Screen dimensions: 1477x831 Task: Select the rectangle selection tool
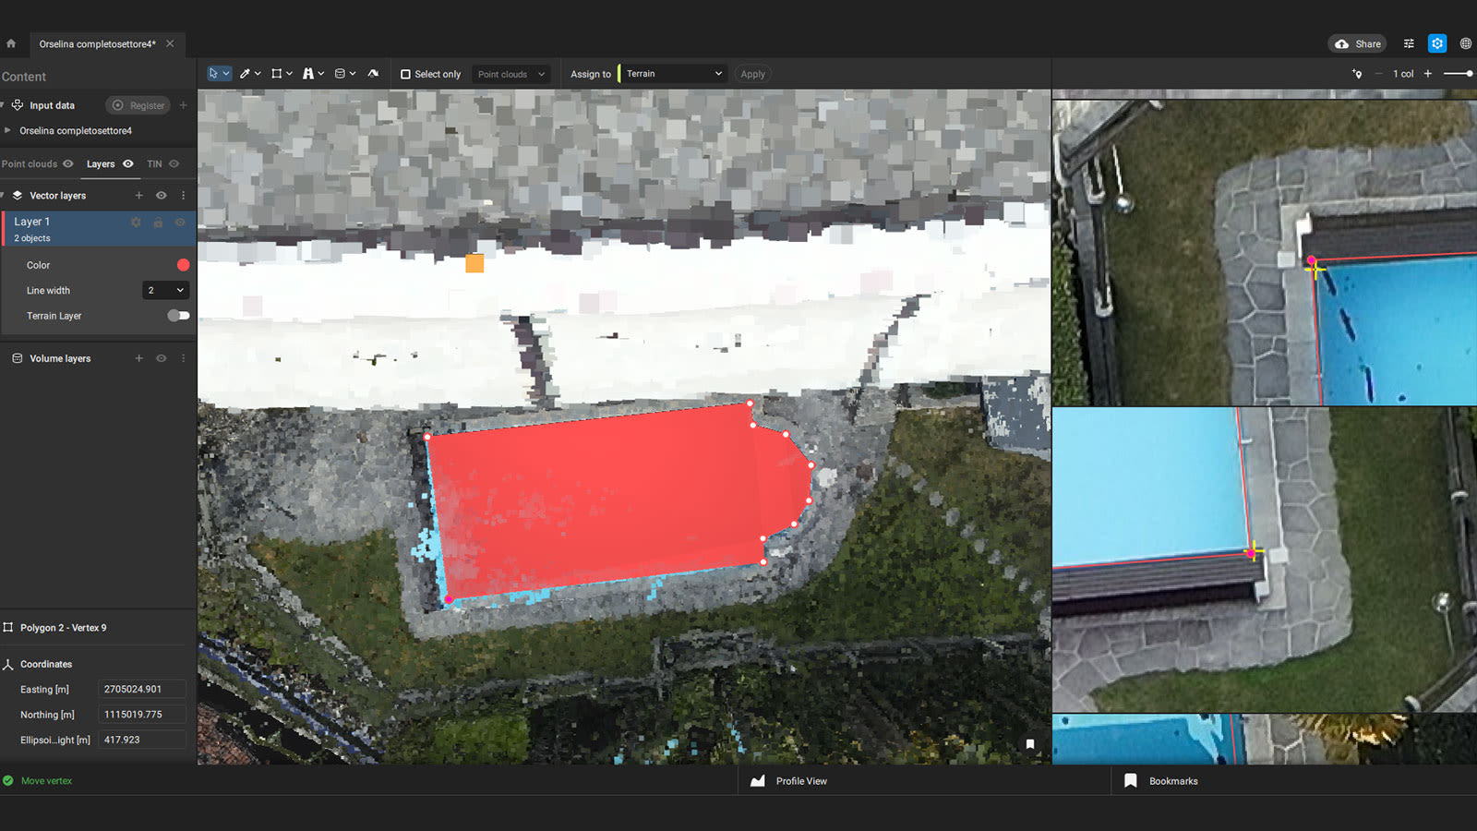277,73
